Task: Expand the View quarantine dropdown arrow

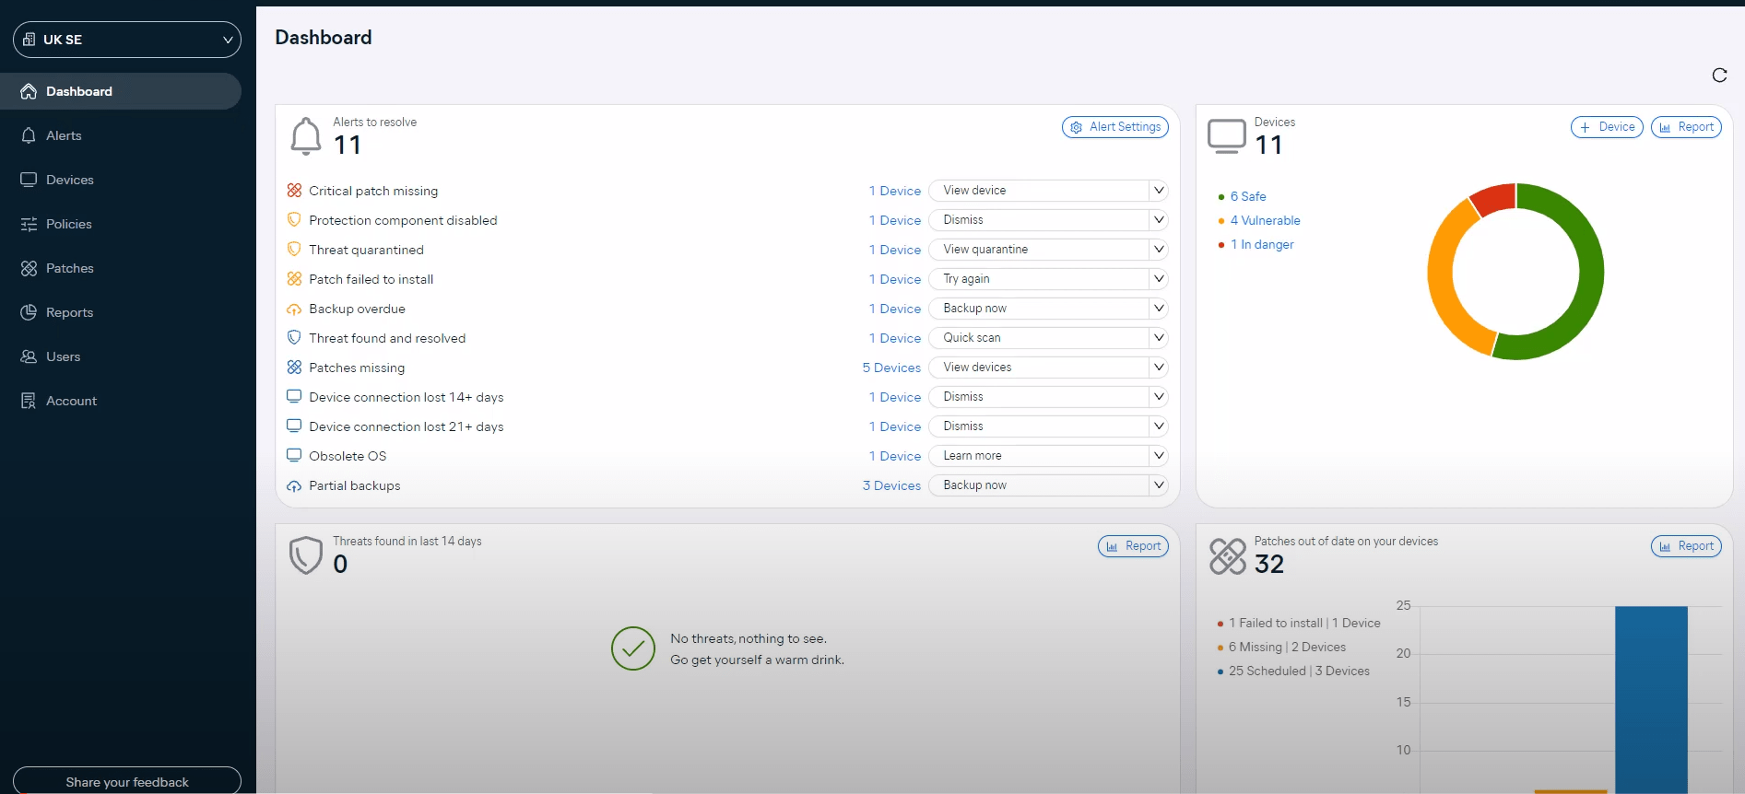Action: pyautogui.click(x=1159, y=250)
